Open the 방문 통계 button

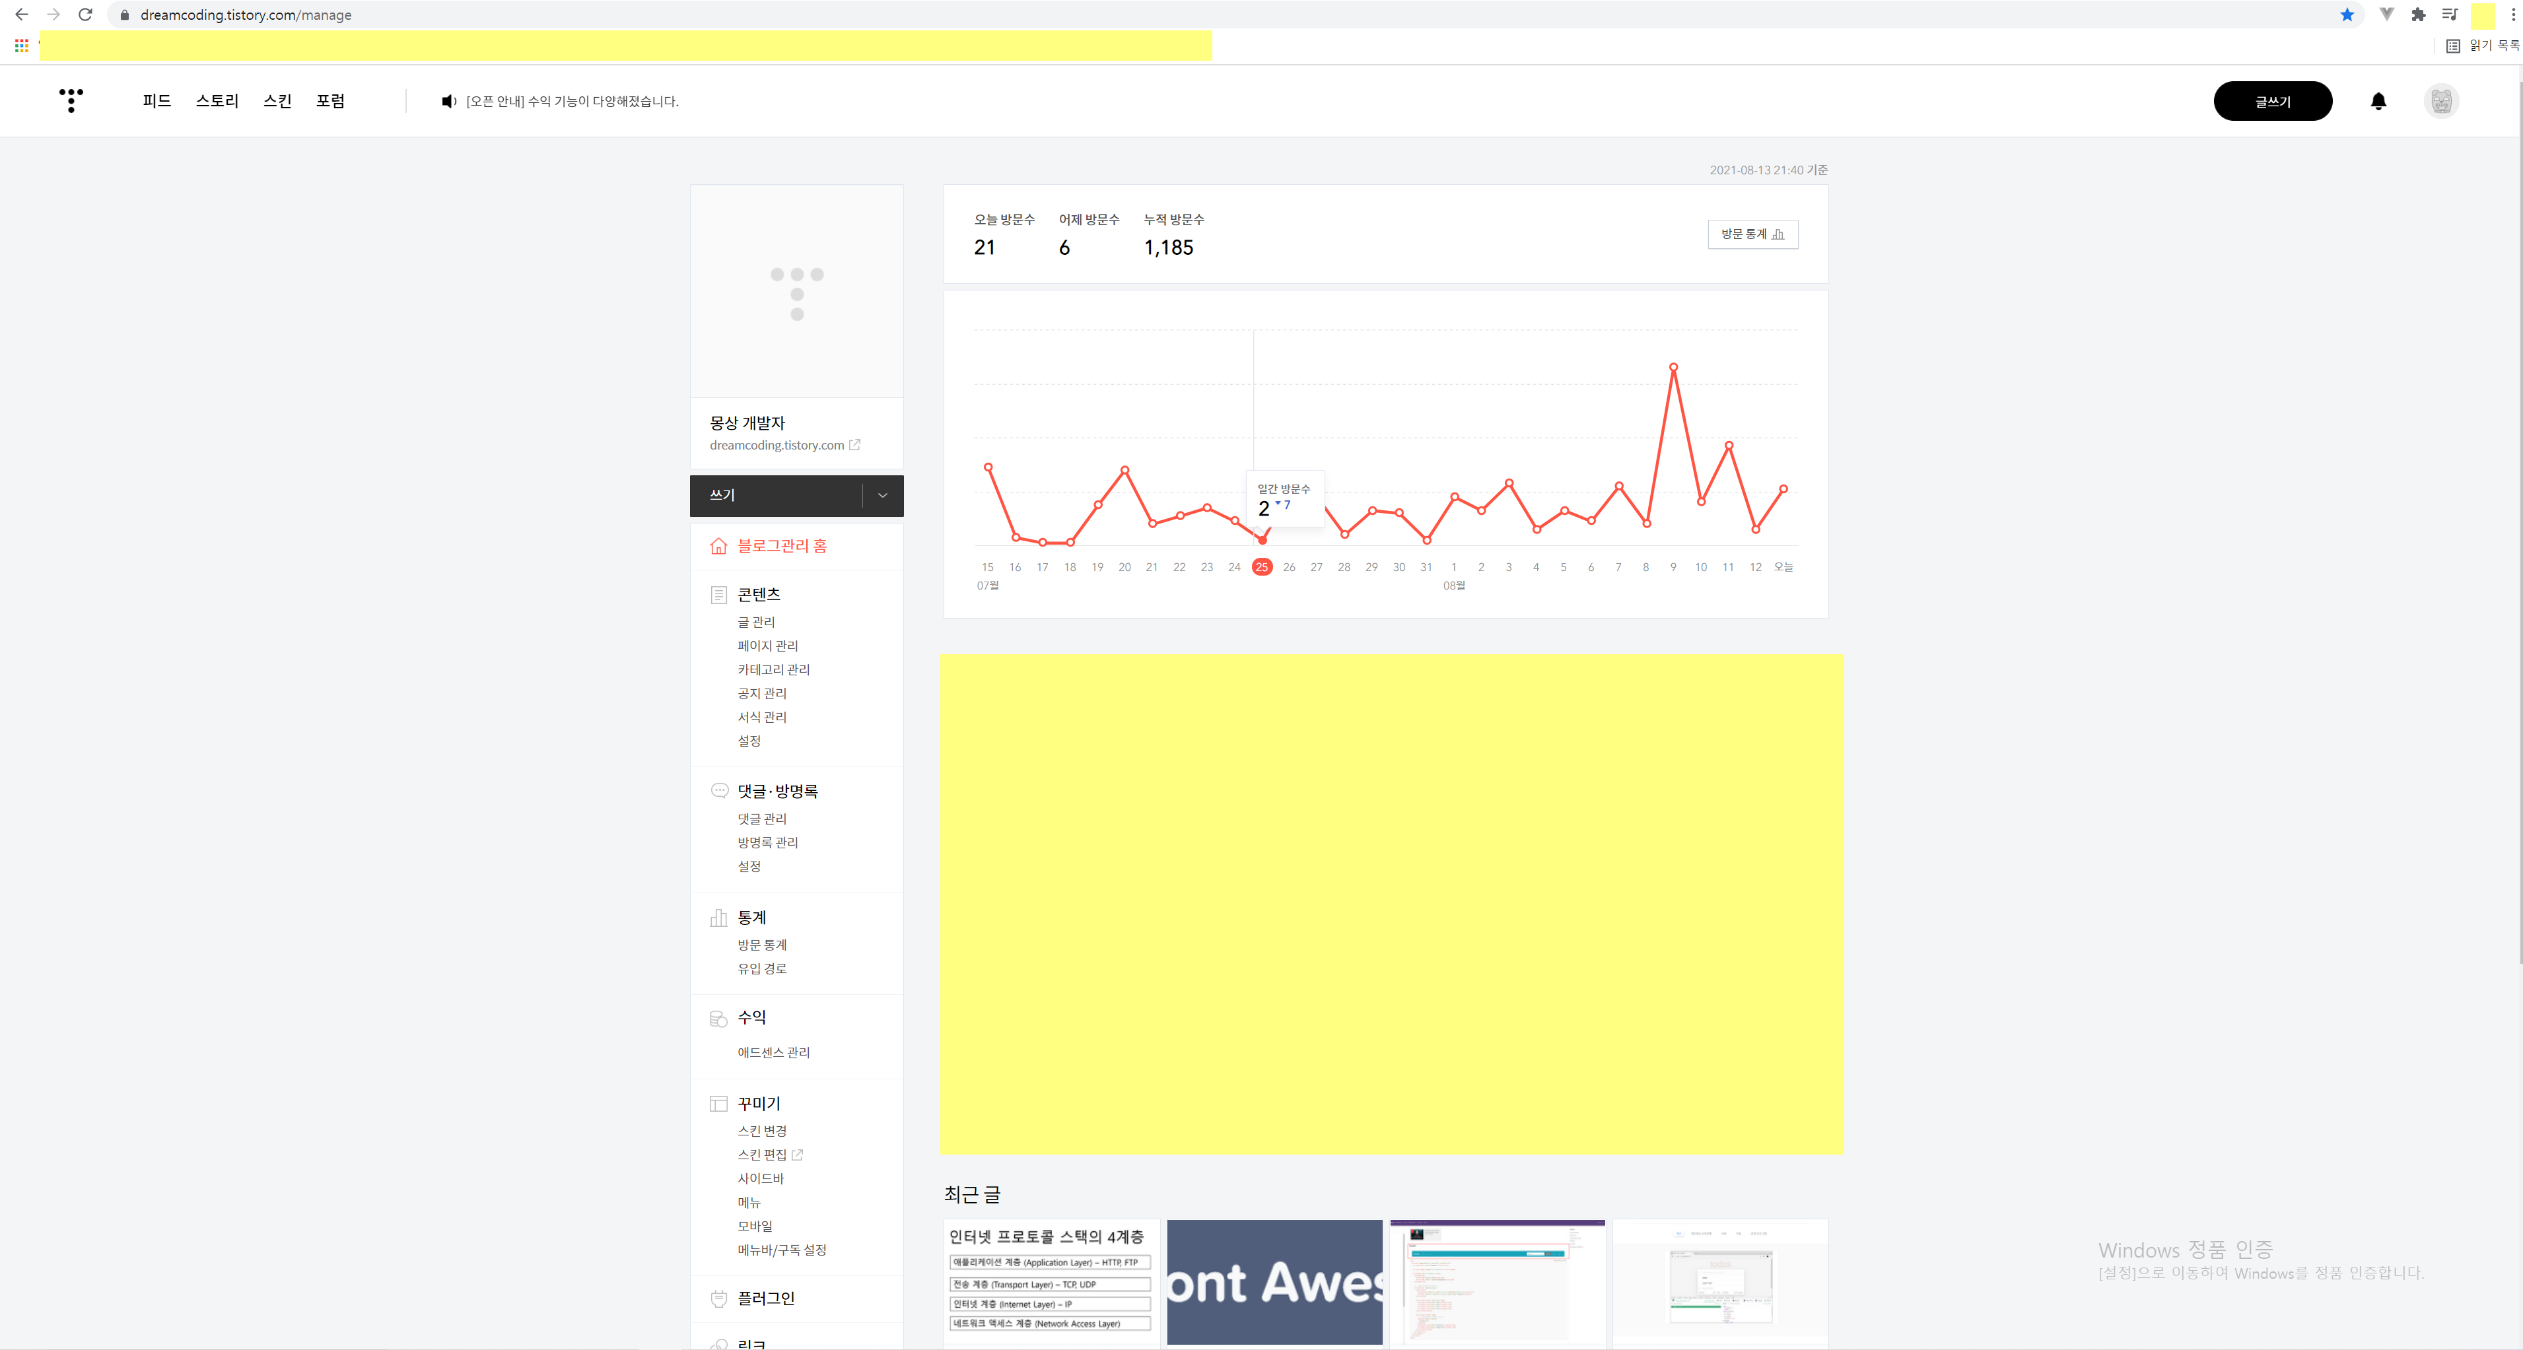click(1752, 234)
